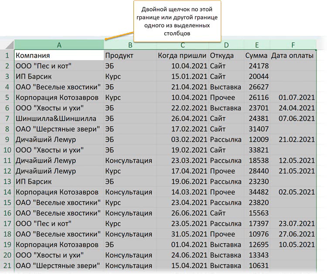Click sum value 26116

point(257,97)
